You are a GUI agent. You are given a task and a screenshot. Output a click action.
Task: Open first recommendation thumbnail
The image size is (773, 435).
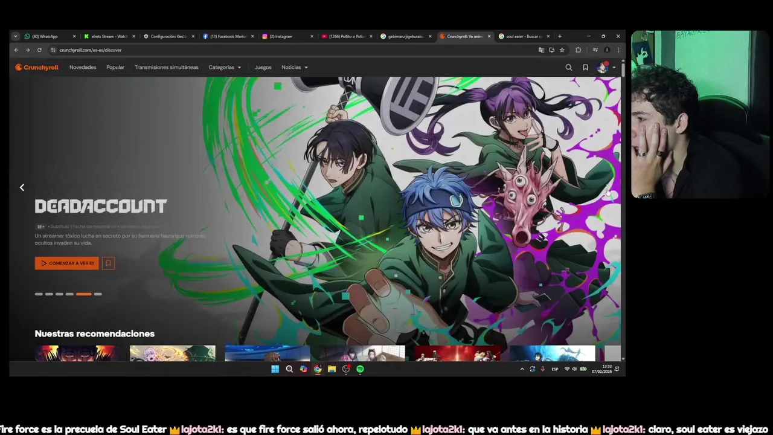click(x=77, y=353)
